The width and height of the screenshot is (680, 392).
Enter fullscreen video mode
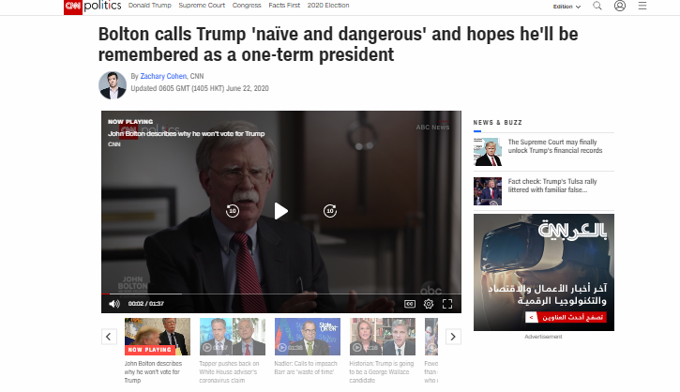click(x=447, y=304)
